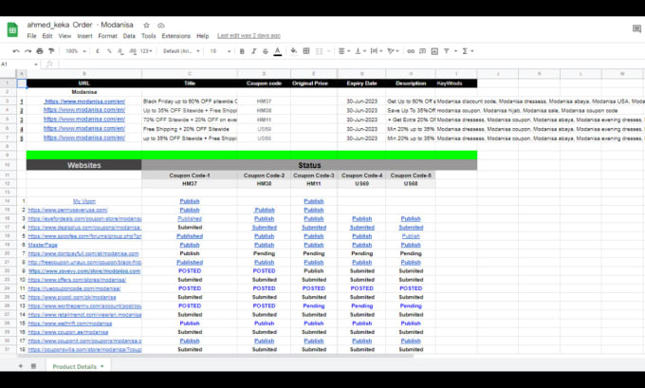Open merge type dropdown arrow
Image resolution: width=645 pixels, height=388 pixels.
pyautogui.click(x=329, y=51)
